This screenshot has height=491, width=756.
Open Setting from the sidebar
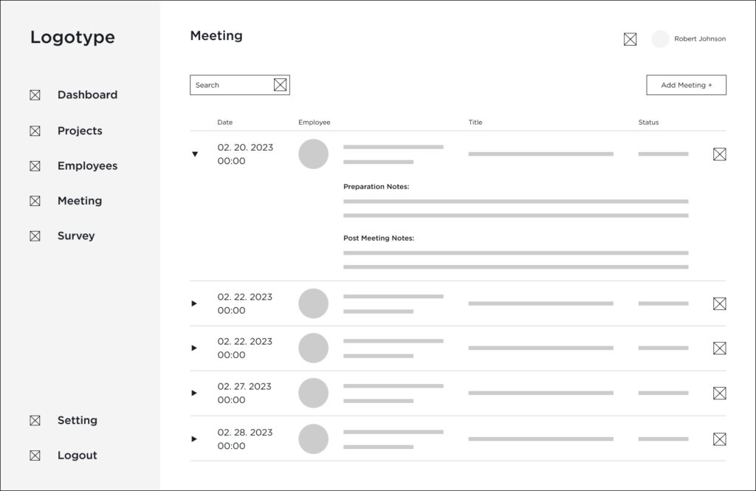click(x=78, y=420)
